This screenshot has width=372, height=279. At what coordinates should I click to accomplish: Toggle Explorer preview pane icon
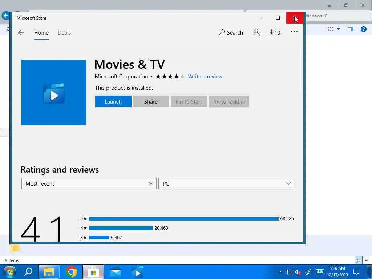click(351, 29)
